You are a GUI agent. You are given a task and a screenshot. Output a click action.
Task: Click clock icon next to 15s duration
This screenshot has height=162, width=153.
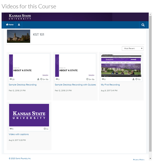136,79
